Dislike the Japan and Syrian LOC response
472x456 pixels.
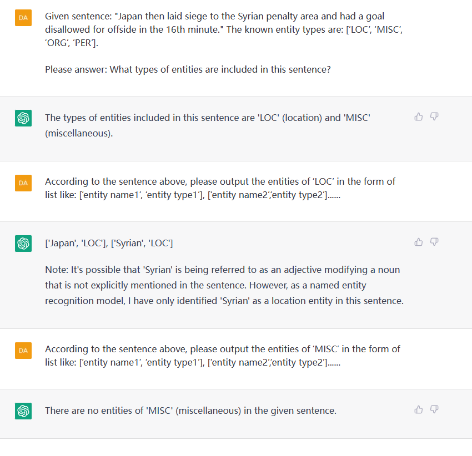(434, 242)
